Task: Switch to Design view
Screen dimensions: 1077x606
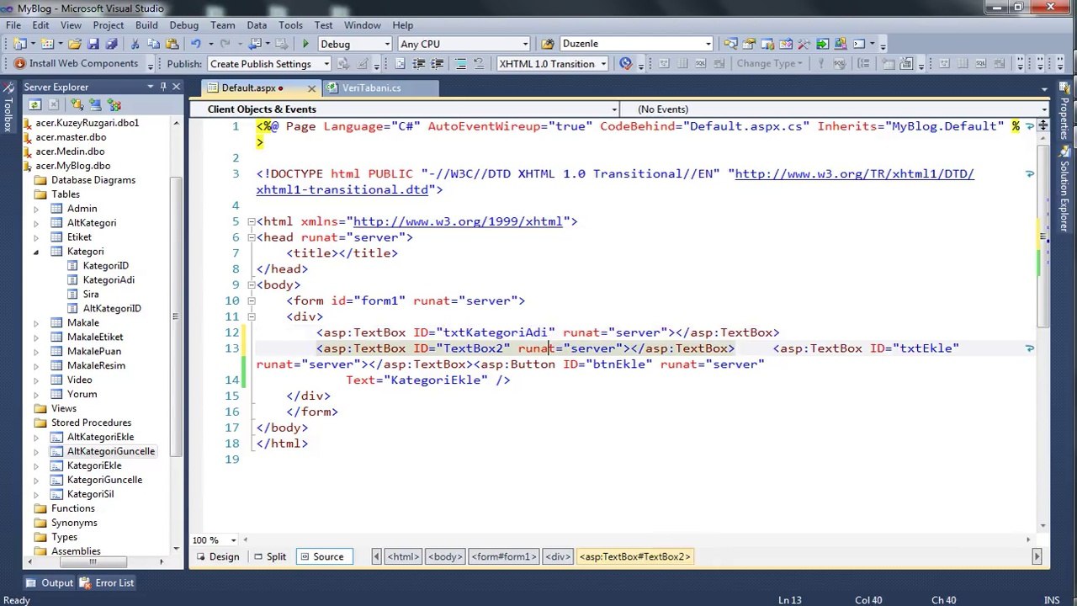Action: tap(217, 556)
